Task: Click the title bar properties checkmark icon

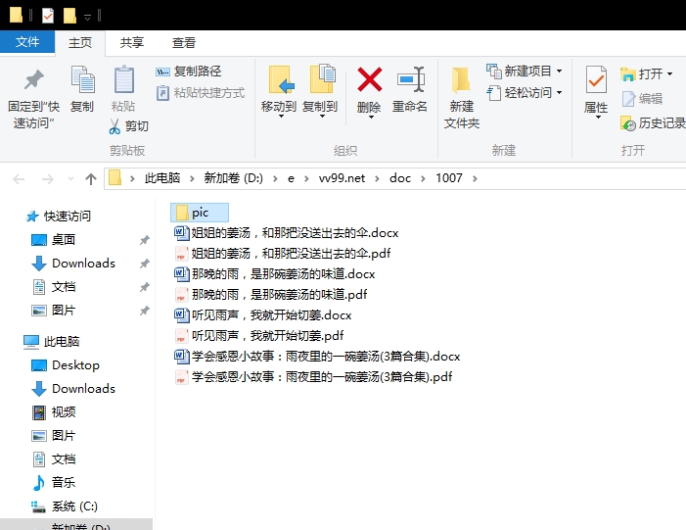Action: (48, 16)
